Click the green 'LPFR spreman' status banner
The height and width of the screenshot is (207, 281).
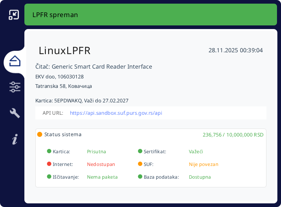tap(151, 15)
